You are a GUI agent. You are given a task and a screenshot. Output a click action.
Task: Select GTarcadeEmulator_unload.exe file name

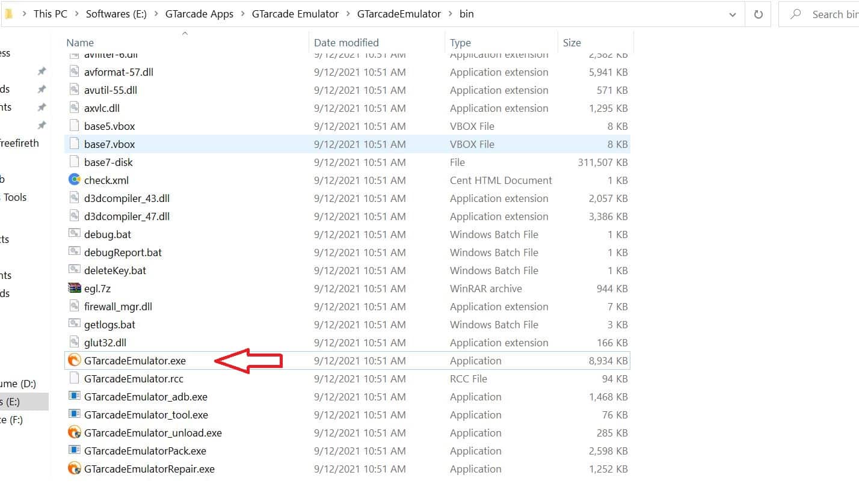153,433
